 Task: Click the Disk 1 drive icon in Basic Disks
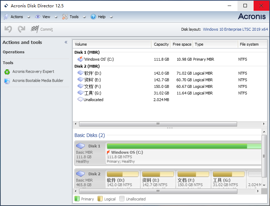pyautogui.click(x=80, y=146)
